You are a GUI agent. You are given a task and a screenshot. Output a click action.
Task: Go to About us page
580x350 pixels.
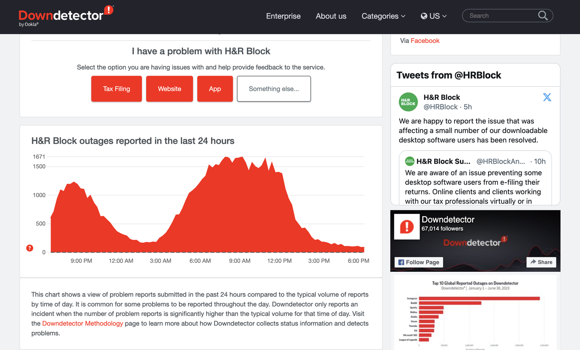click(x=331, y=16)
